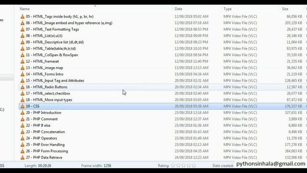Viewport: 307px width, 173px height.
Task: Select file name '27 - PHP Data Retrieve'
Action: tap(44, 158)
